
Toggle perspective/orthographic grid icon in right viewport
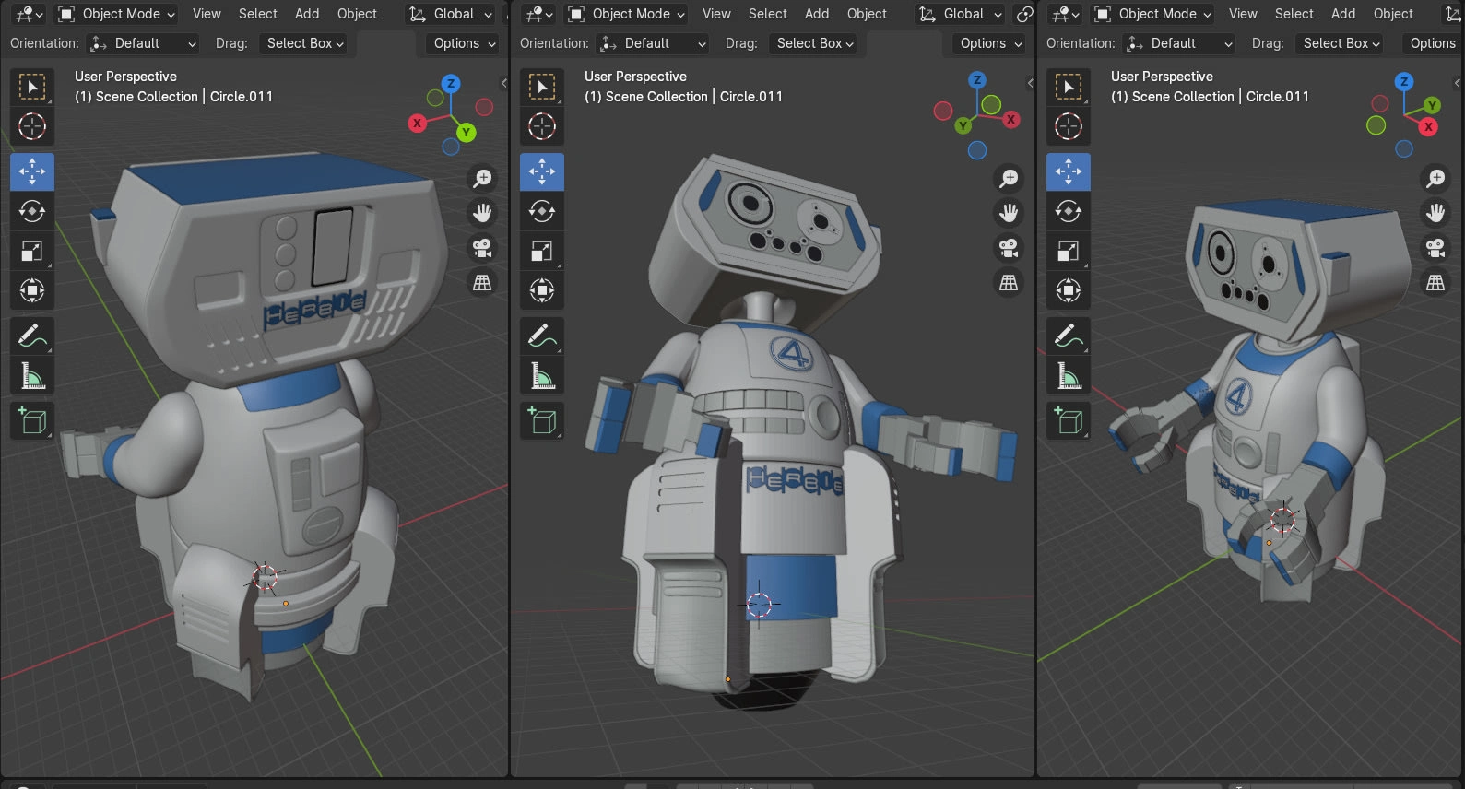[1435, 283]
